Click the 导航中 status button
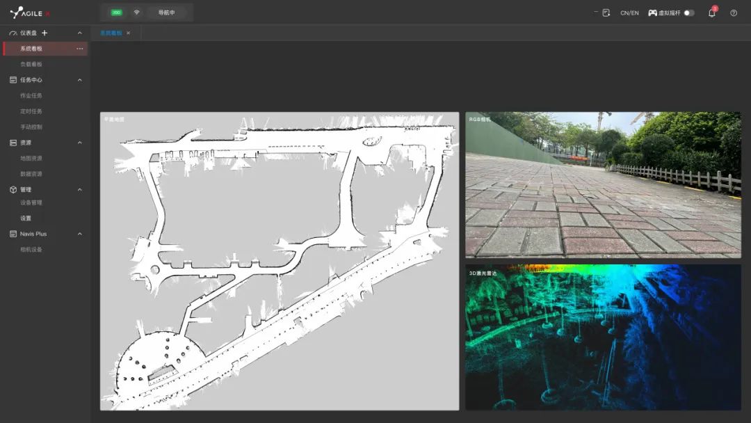The width and height of the screenshot is (751, 423). pos(166,13)
